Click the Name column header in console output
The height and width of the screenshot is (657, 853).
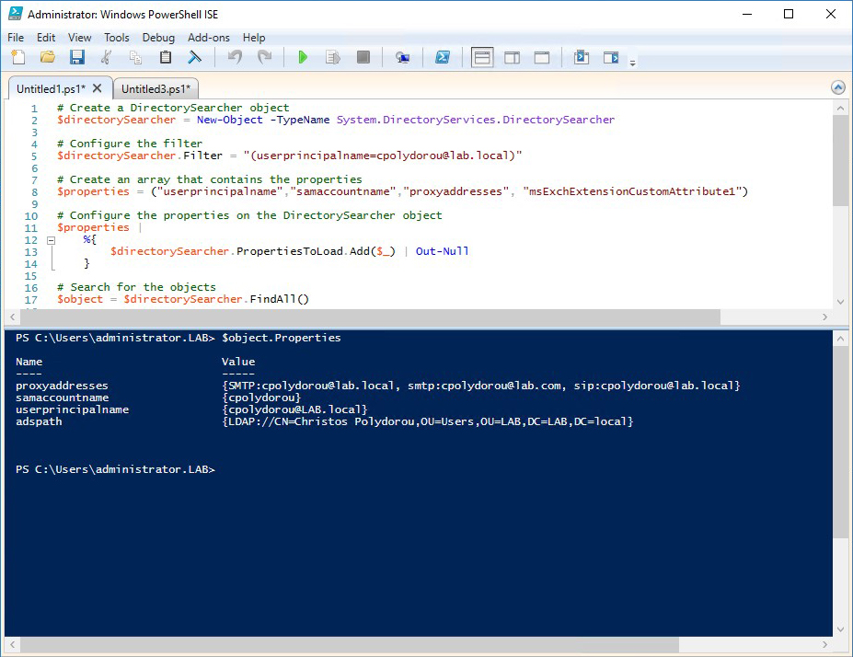pyautogui.click(x=29, y=362)
